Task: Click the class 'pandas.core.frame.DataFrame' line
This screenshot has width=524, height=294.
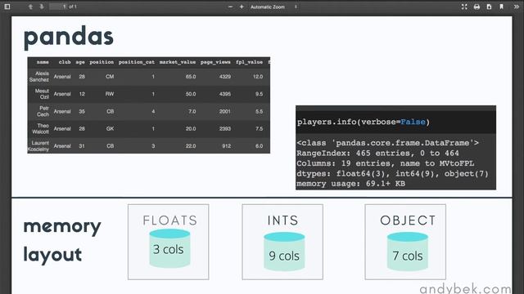Action: click(x=387, y=143)
